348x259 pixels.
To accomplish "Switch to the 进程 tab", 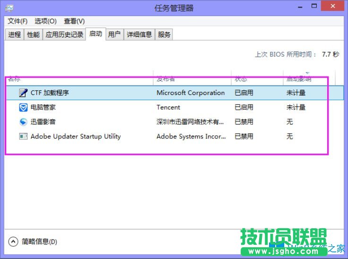I will pos(15,35).
